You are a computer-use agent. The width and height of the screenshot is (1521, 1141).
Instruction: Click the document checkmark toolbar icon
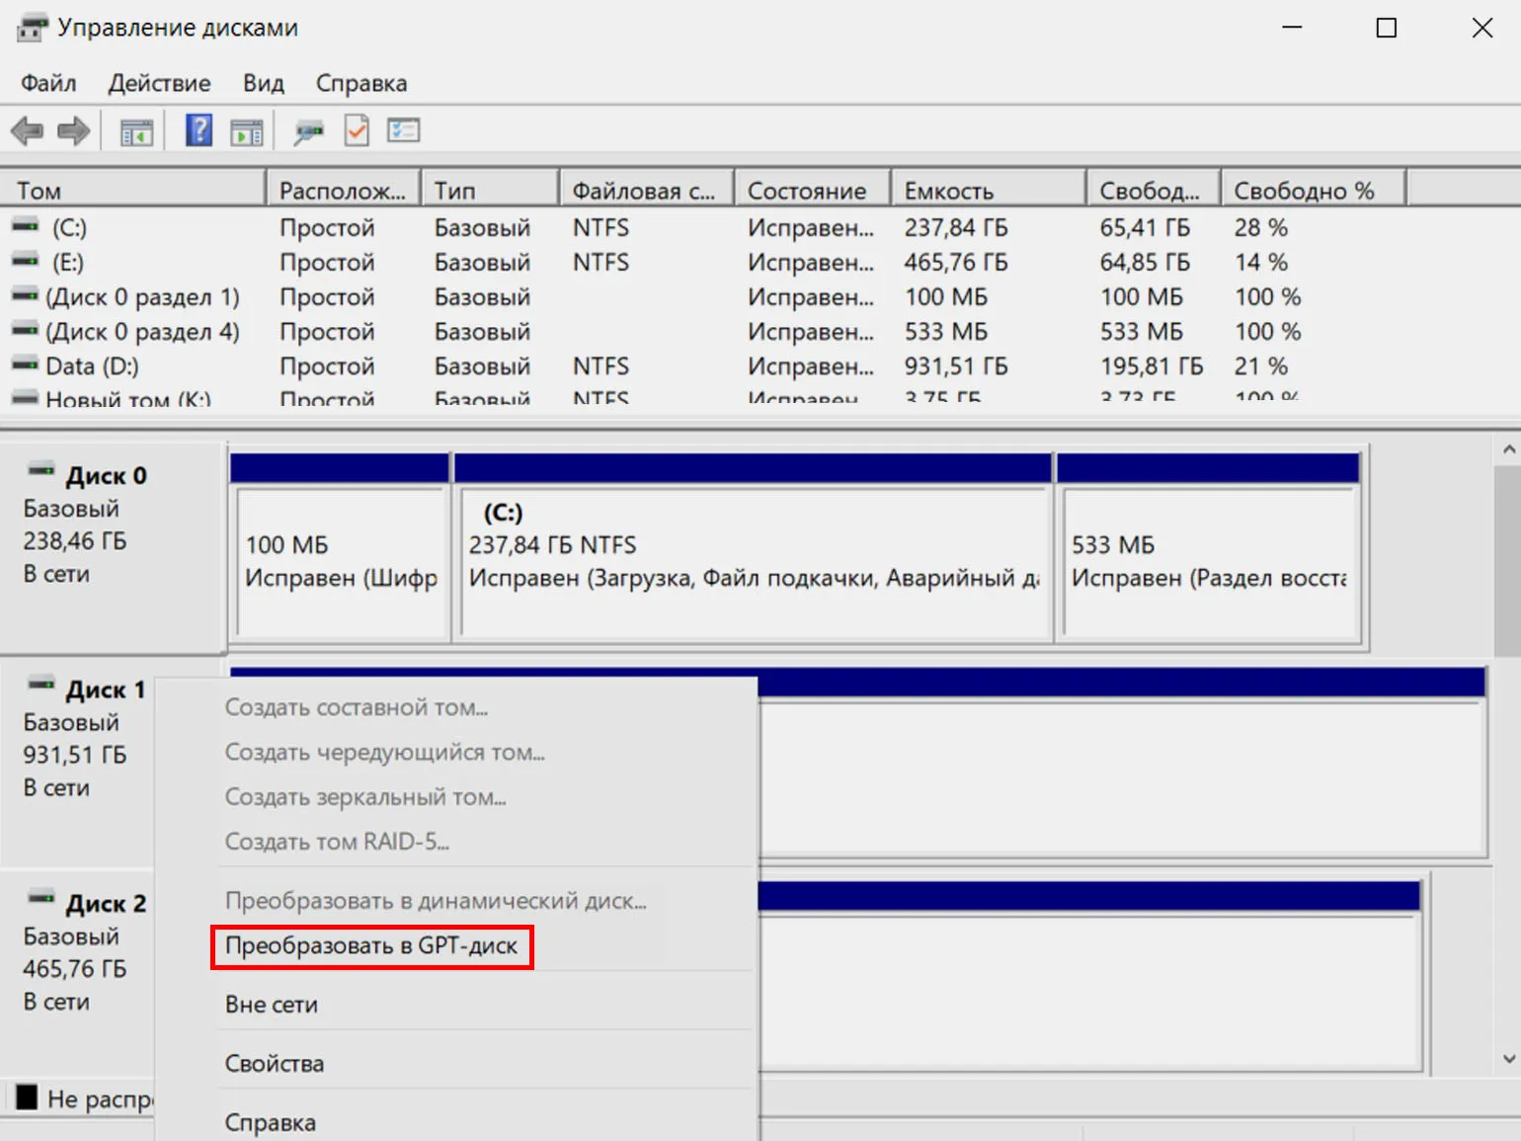pyautogui.click(x=357, y=130)
